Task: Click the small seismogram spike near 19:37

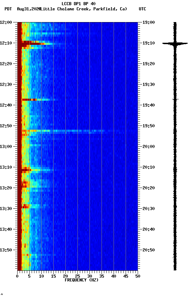Action: (175, 99)
